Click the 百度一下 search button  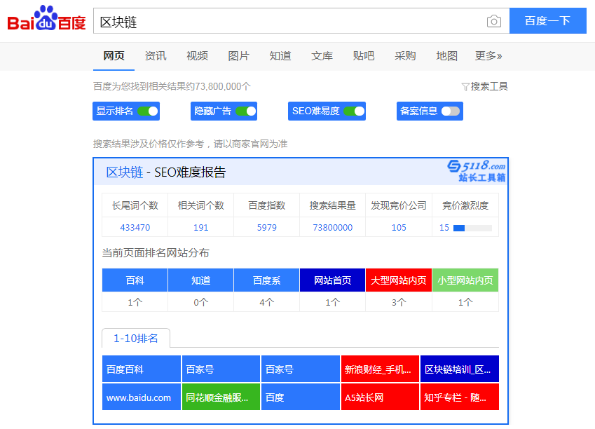coord(548,21)
